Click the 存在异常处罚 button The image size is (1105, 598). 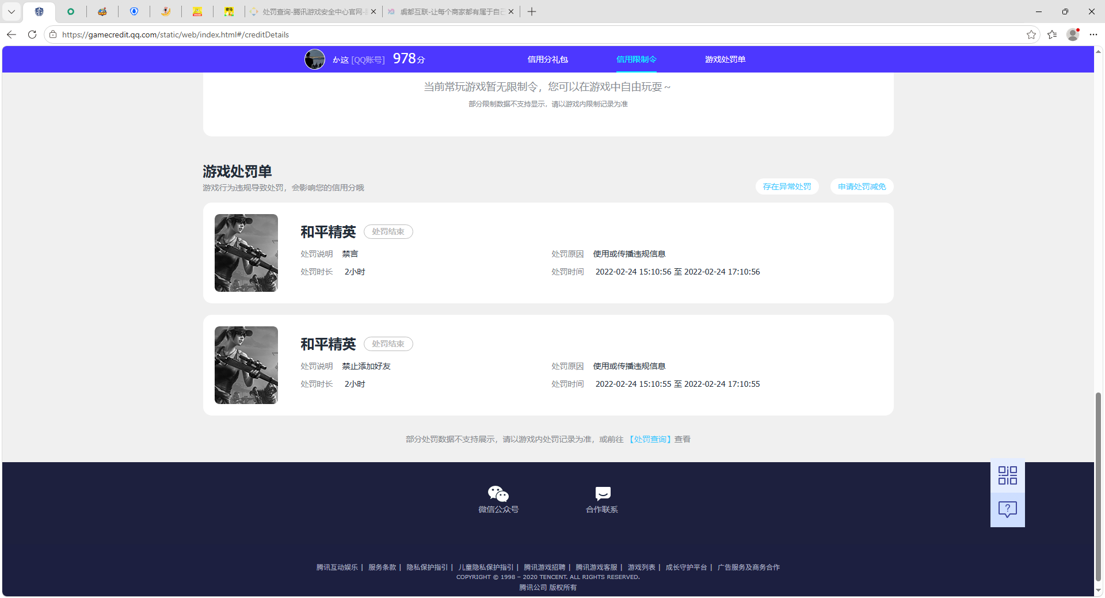pyautogui.click(x=787, y=186)
